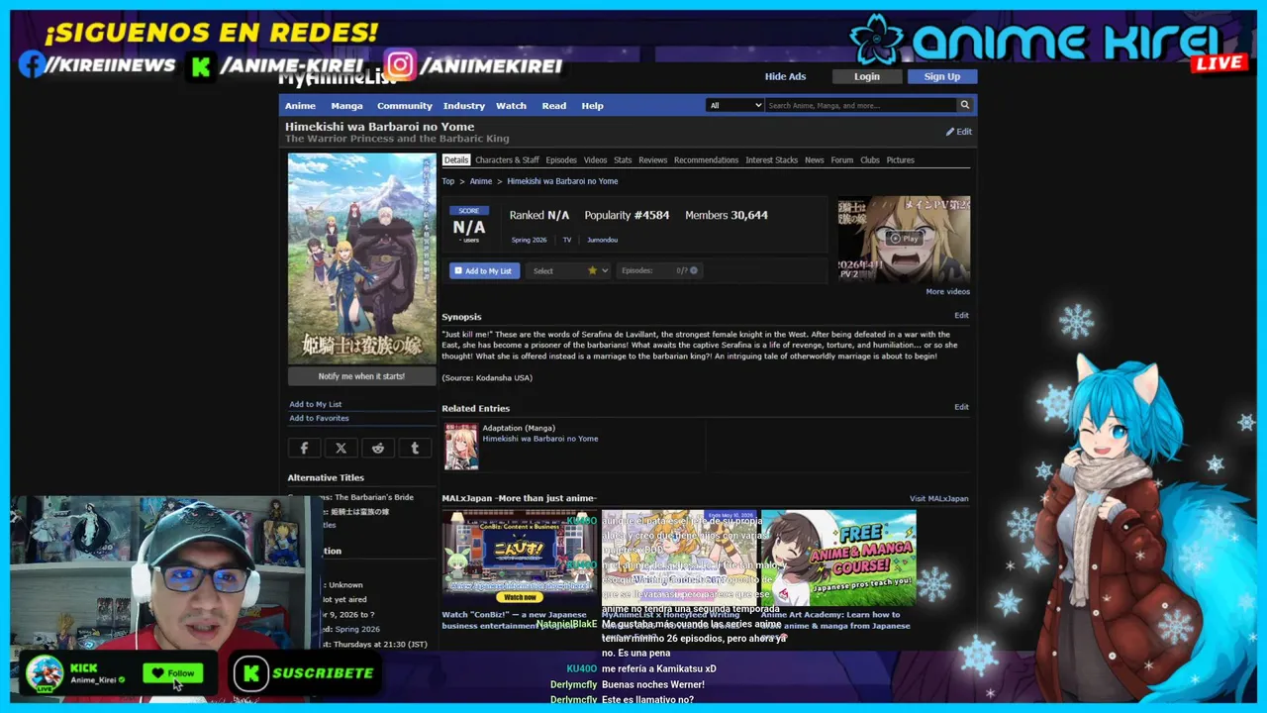Switch to the Clubs tab
This screenshot has height=713, width=1267.
(x=869, y=160)
